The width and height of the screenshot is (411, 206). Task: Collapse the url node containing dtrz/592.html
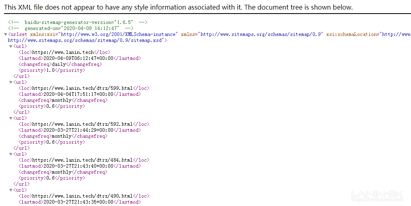click(x=11, y=118)
